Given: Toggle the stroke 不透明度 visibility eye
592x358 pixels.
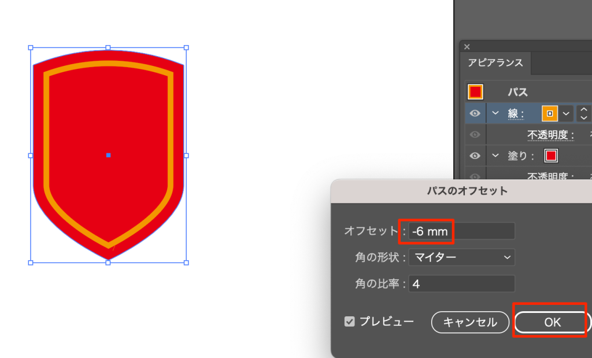Looking at the screenshot, I should tap(475, 135).
